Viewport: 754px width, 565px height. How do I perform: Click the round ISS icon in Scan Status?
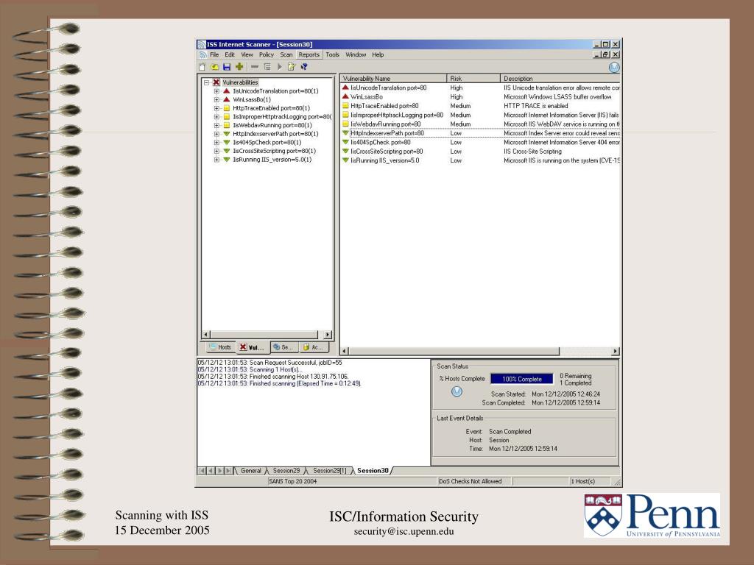(x=457, y=391)
